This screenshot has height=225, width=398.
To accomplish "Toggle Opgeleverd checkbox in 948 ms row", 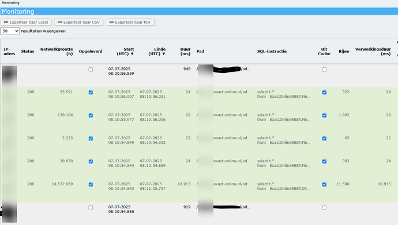I will coord(91,70).
